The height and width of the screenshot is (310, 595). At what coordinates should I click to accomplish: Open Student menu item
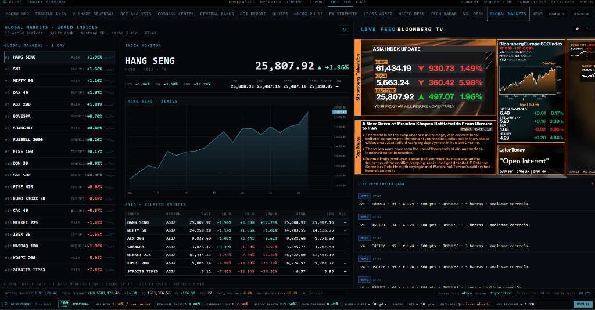pos(469,2)
